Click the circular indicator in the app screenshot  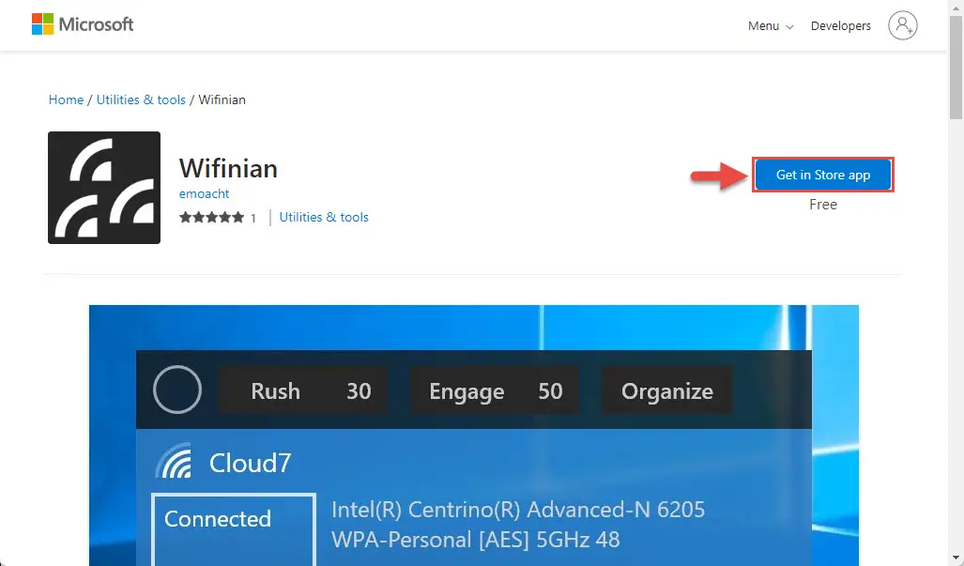(177, 390)
